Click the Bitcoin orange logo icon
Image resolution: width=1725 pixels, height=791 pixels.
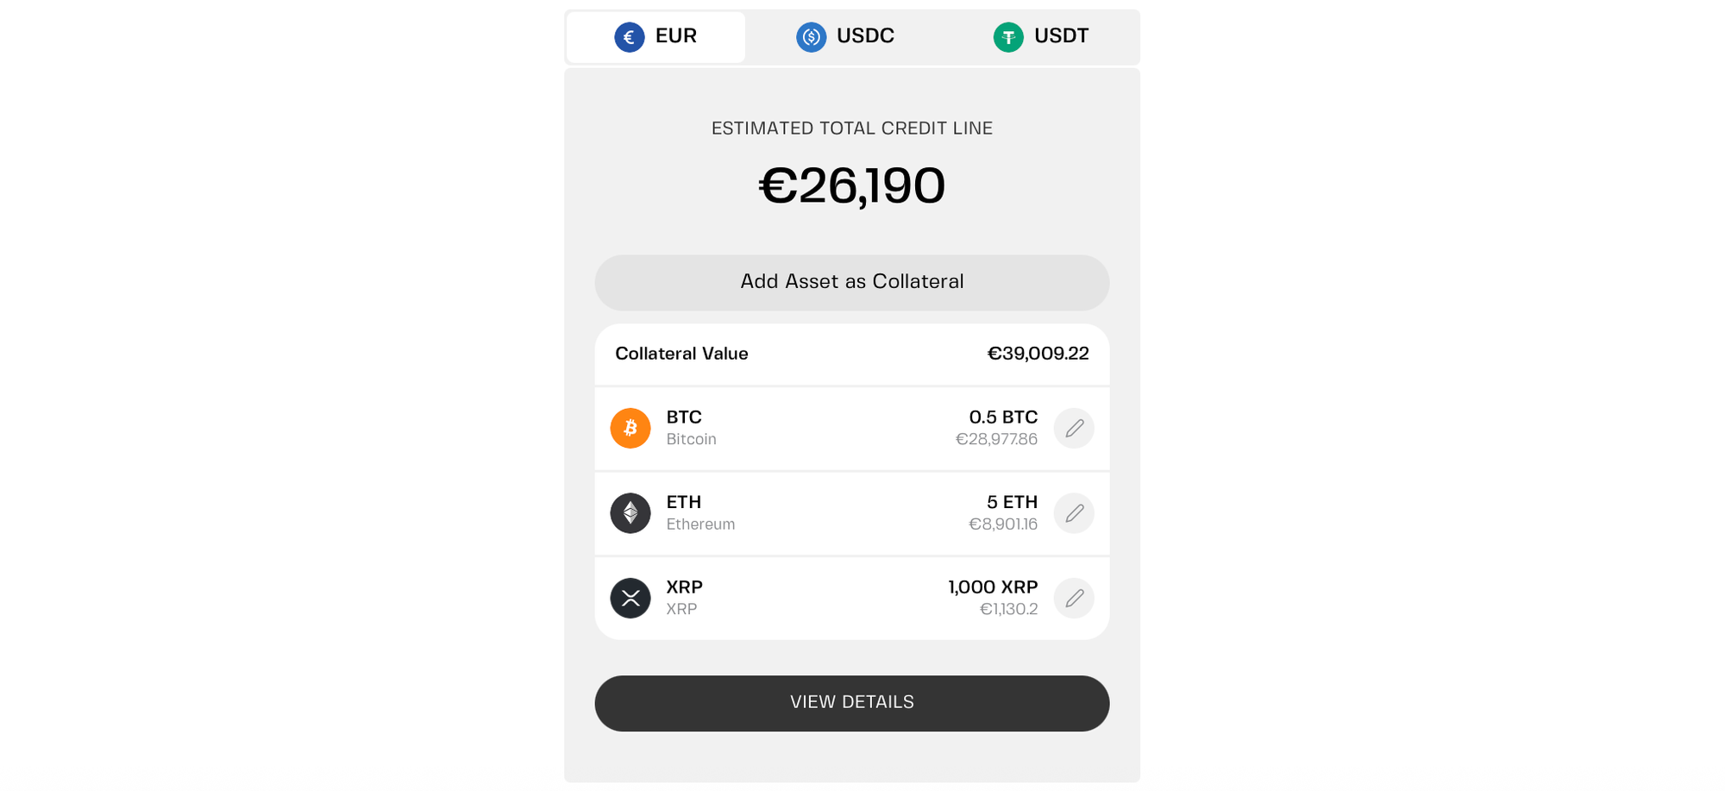coord(630,428)
